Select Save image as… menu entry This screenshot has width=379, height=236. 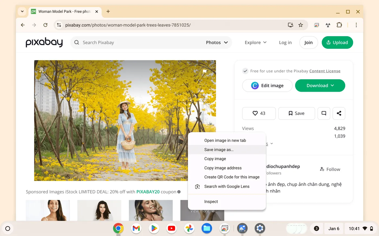click(227, 150)
